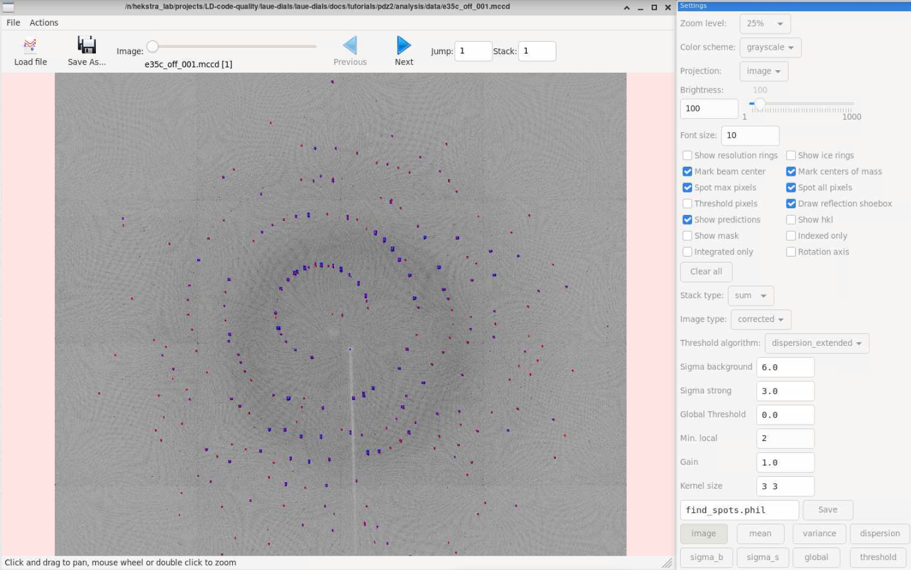Open the Color scheme grayscale dropdown
Screen dimensions: 911x570
tap(771, 47)
